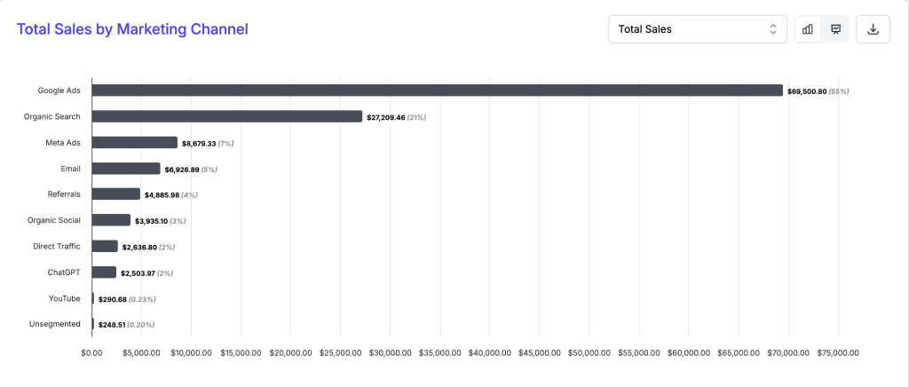
Task: Open the Total Sales metric dropdown
Action: point(697,29)
